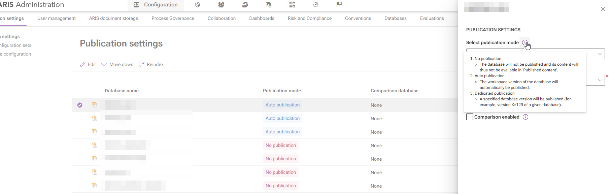Image resolution: width=611 pixels, height=194 pixels.
Task: Click info icon beside Select publication mode
Action: [x=525, y=42]
